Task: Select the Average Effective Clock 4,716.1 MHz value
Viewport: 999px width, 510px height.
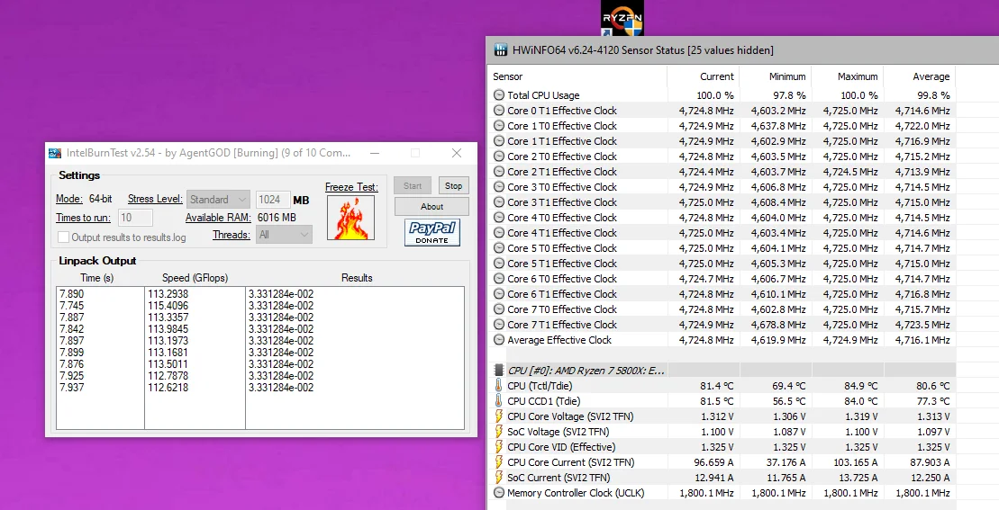Action: pos(922,340)
